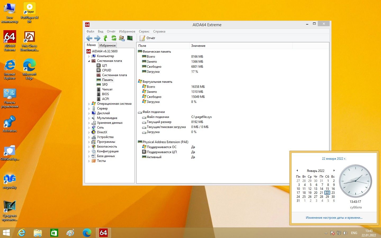This screenshot has height=238, width=381.
Task: Click the ENG language indicator
Action: point(354,233)
